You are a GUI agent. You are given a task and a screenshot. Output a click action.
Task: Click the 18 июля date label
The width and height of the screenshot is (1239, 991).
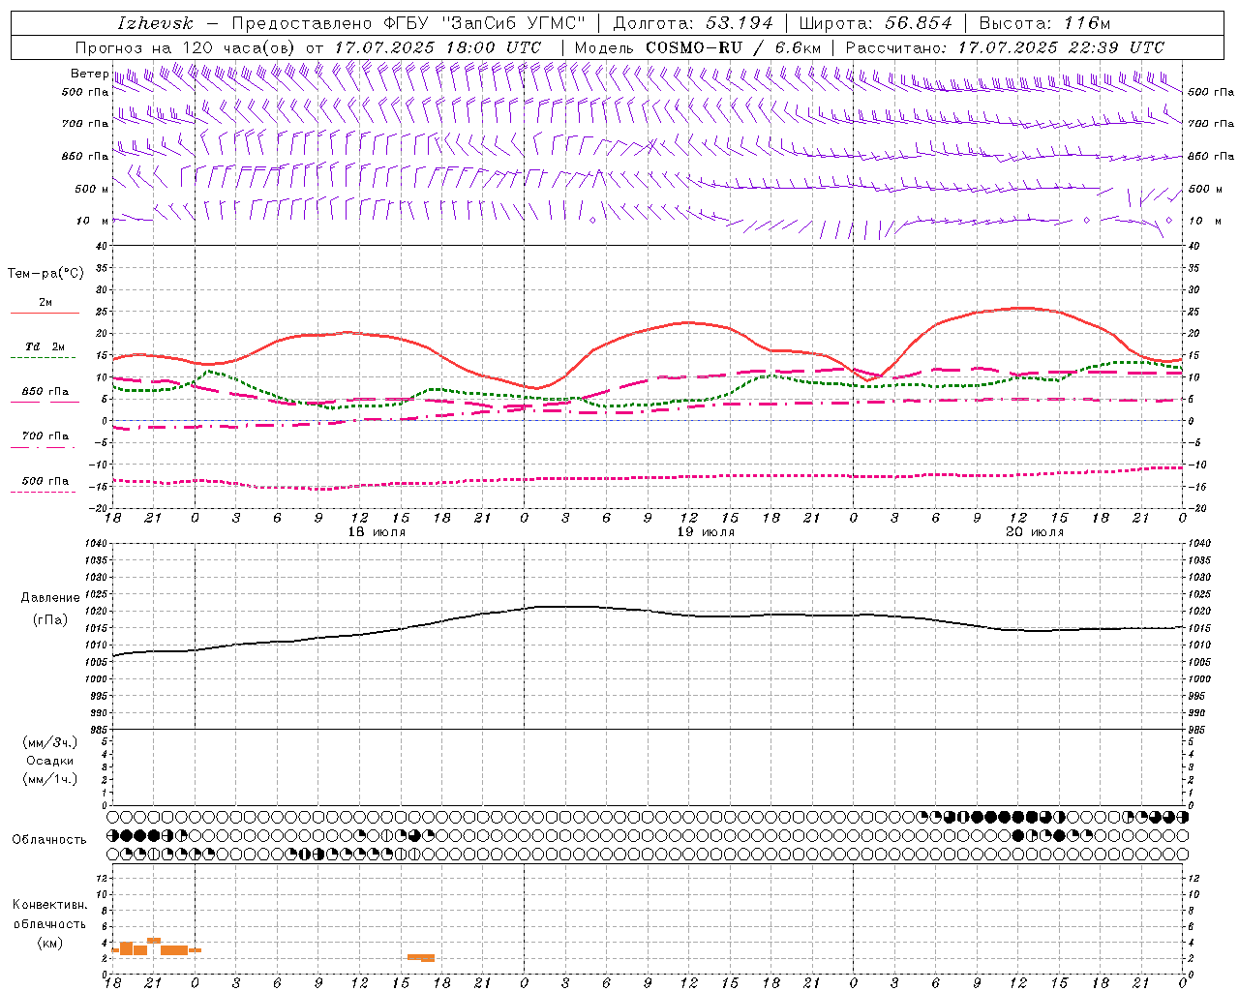[x=377, y=532]
